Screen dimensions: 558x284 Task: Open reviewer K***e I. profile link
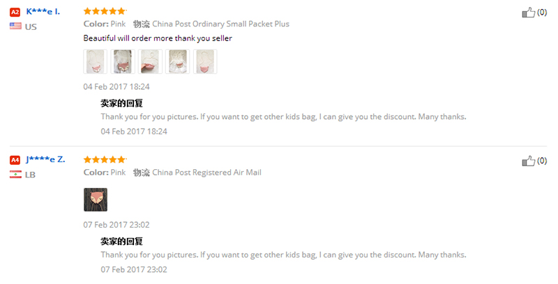click(x=43, y=11)
